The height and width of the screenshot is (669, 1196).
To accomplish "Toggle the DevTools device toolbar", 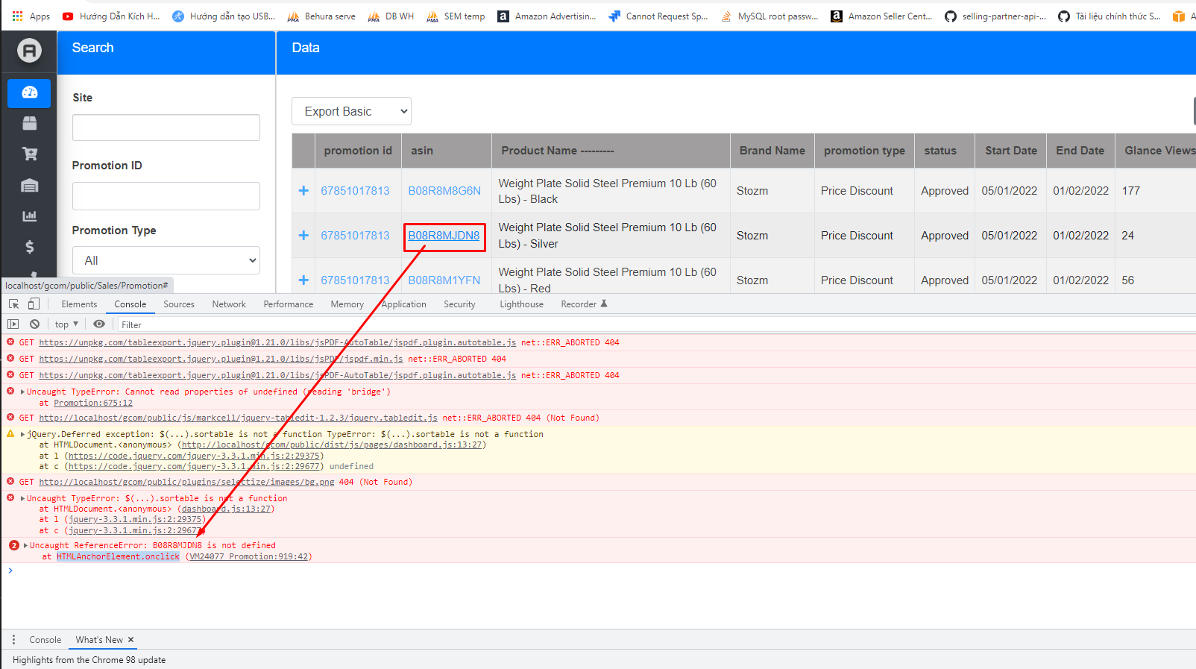I will click(34, 304).
